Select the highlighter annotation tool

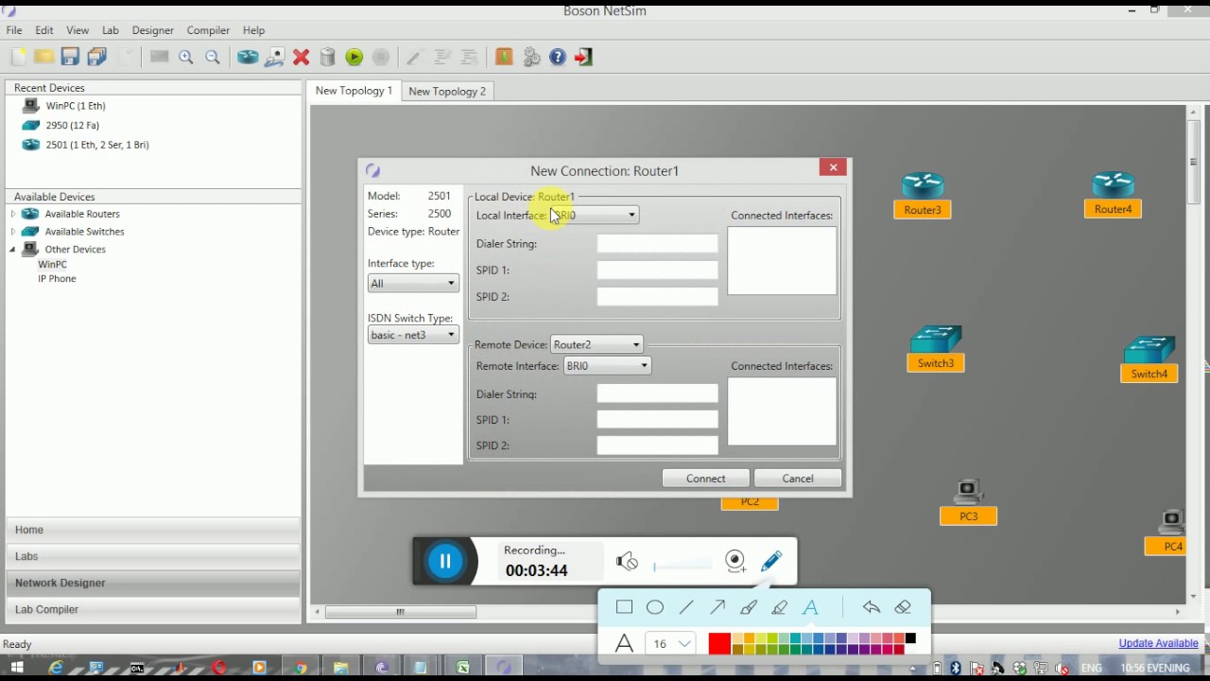tap(780, 607)
